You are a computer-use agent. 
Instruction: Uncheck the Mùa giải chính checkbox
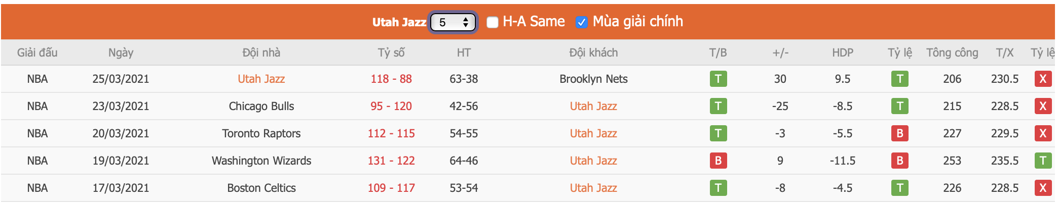pos(581,22)
